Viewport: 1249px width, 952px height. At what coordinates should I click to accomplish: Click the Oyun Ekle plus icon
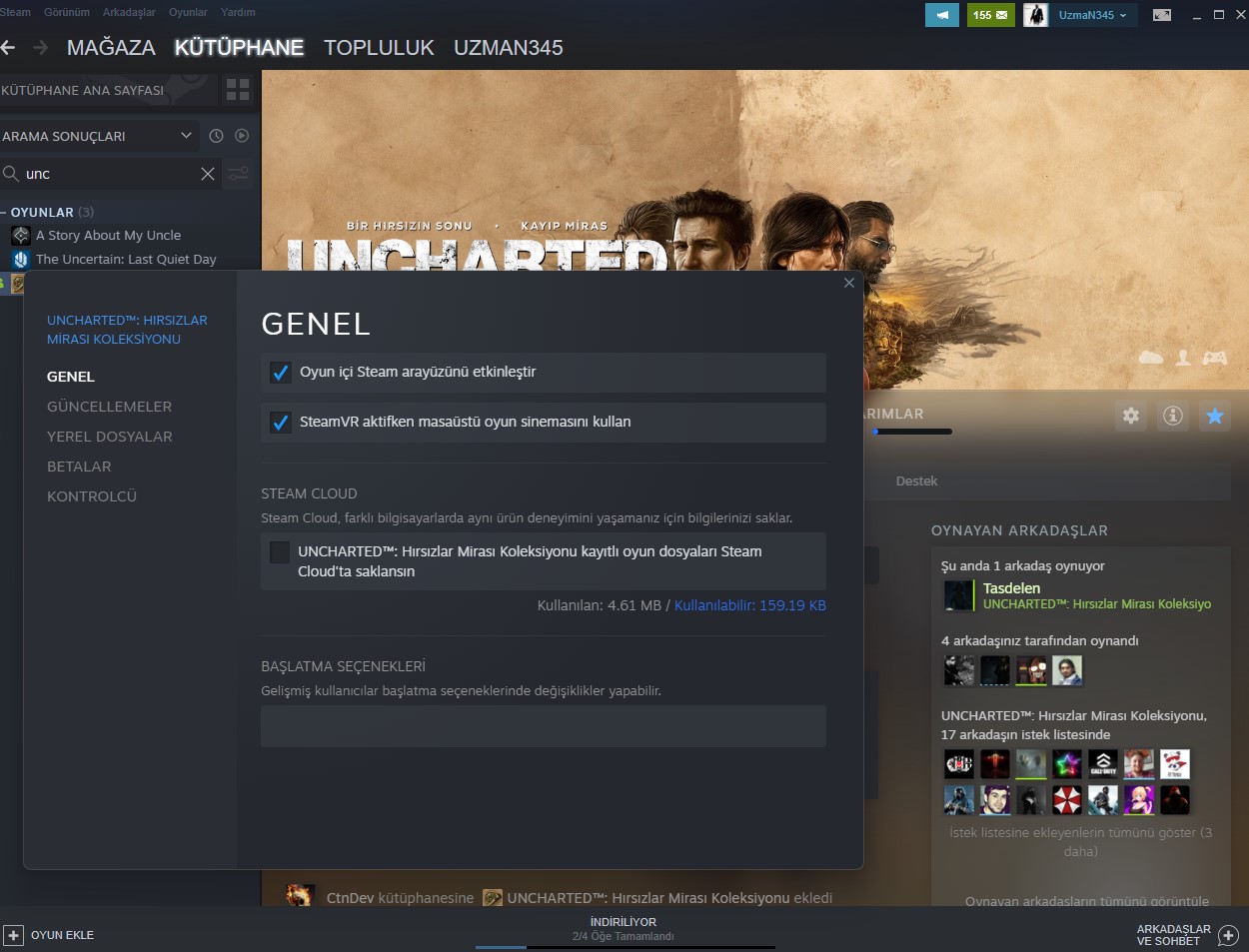[x=13, y=935]
